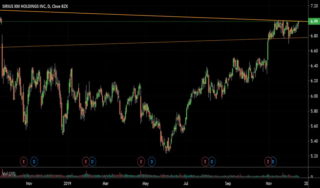Click the 6.60 price axis label

(x=314, y=51)
